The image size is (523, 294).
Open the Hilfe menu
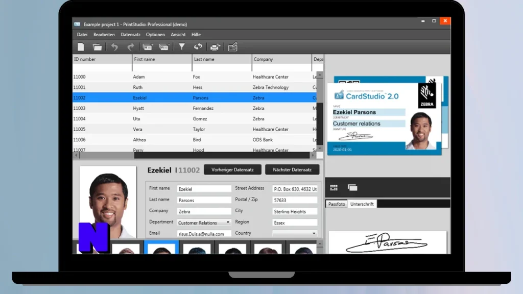coord(196,34)
